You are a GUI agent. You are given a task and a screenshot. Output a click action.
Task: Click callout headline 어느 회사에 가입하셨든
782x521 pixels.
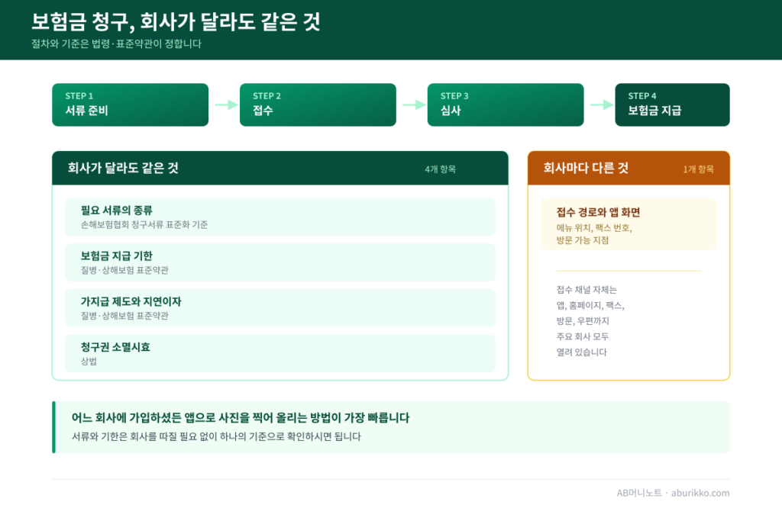[x=241, y=417]
